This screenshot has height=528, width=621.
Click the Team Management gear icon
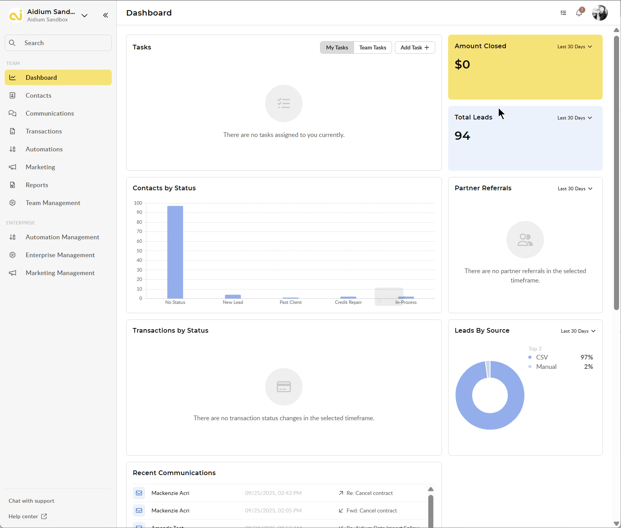(12, 203)
